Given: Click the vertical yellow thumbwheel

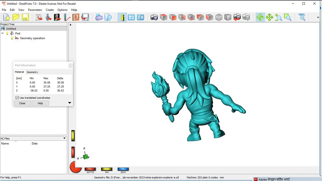Looking at the screenshot, I should (x=73, y=136).
